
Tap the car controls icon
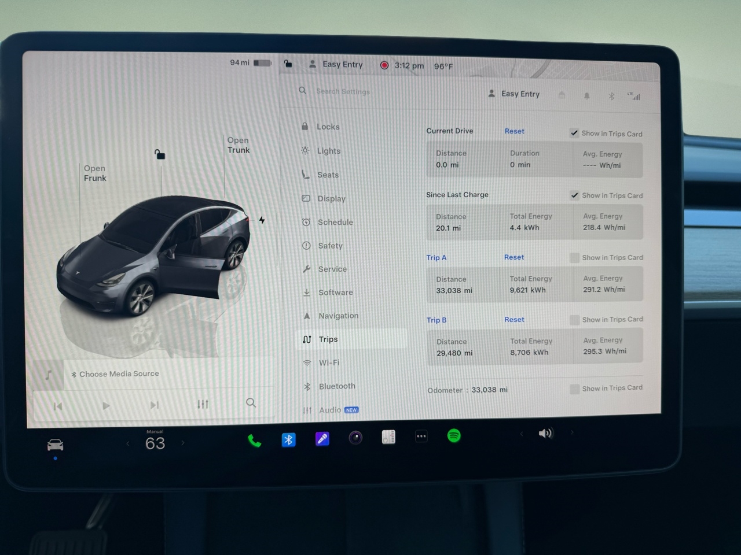click(55, 445)
